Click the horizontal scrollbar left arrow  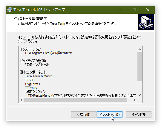[x=21, y=100]
